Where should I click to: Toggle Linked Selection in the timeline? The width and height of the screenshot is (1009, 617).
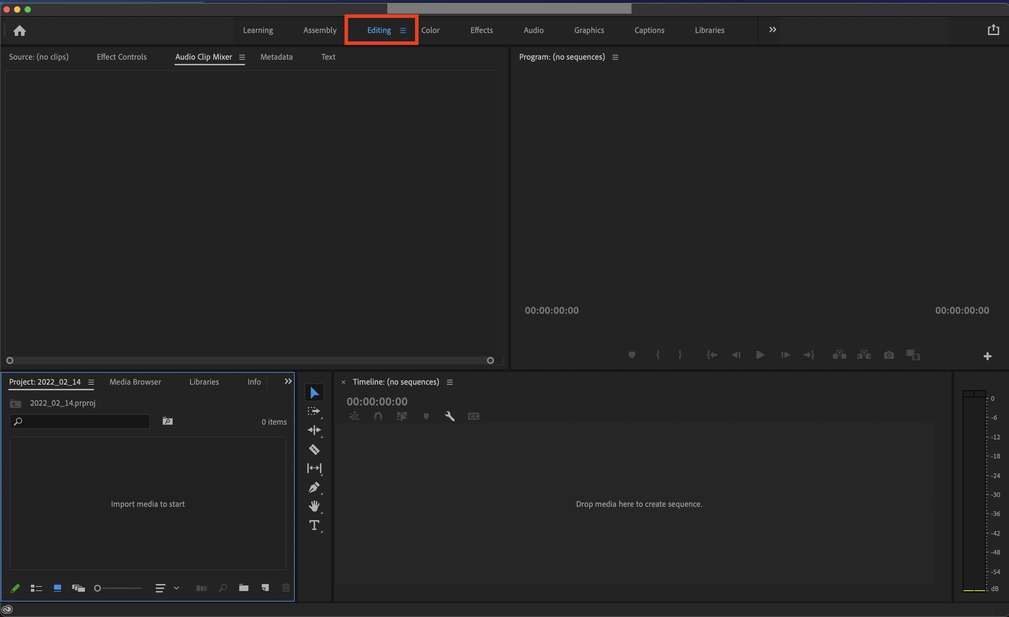coord(402,416)
